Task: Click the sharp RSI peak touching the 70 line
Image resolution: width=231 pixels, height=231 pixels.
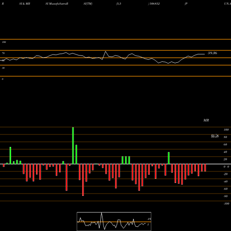Action: pos(105,52)
